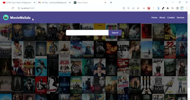Click the brackets extension icon
Viewport: 190px width, 100px height.
tap(144, 8)
